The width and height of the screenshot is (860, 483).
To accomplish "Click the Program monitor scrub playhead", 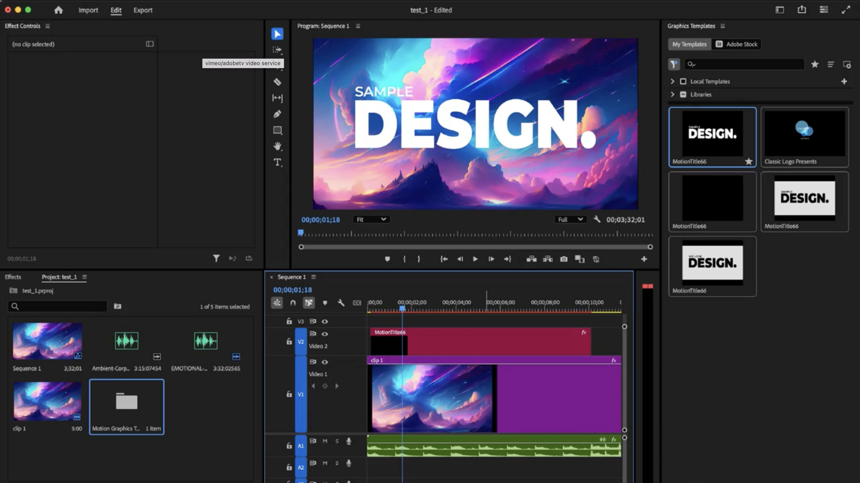I will tap(301, 233).
